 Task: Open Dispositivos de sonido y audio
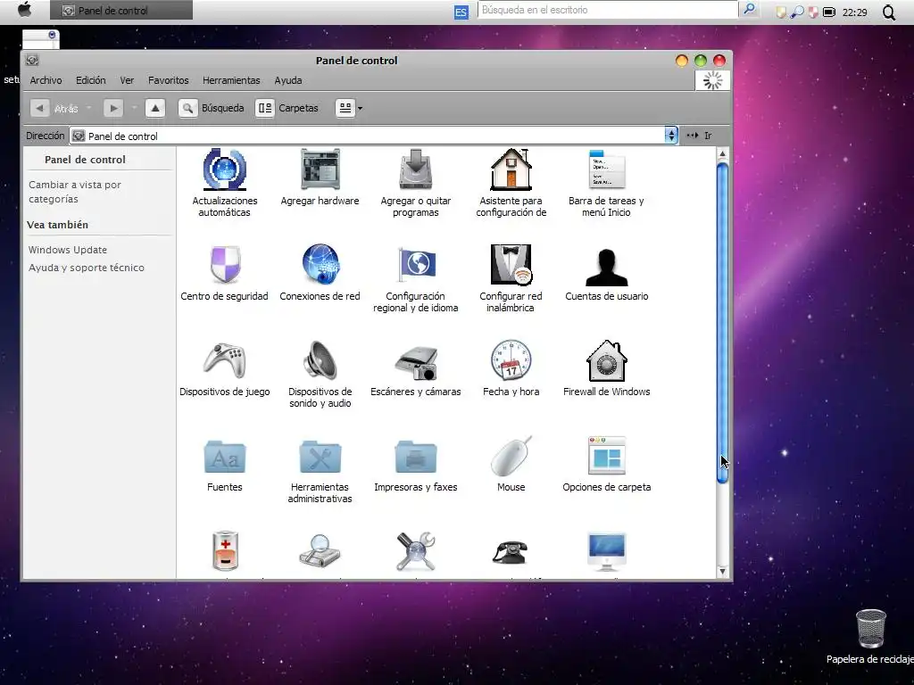320,360
